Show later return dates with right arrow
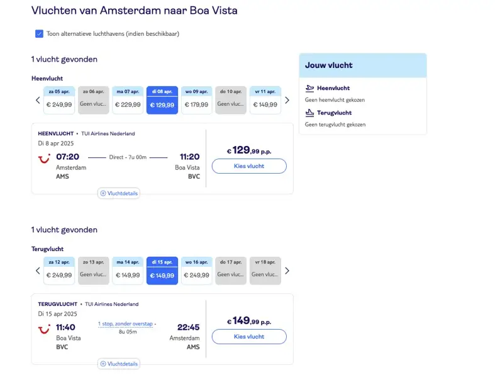Screen dimensions: 495x392 click(x=287, y=271)
